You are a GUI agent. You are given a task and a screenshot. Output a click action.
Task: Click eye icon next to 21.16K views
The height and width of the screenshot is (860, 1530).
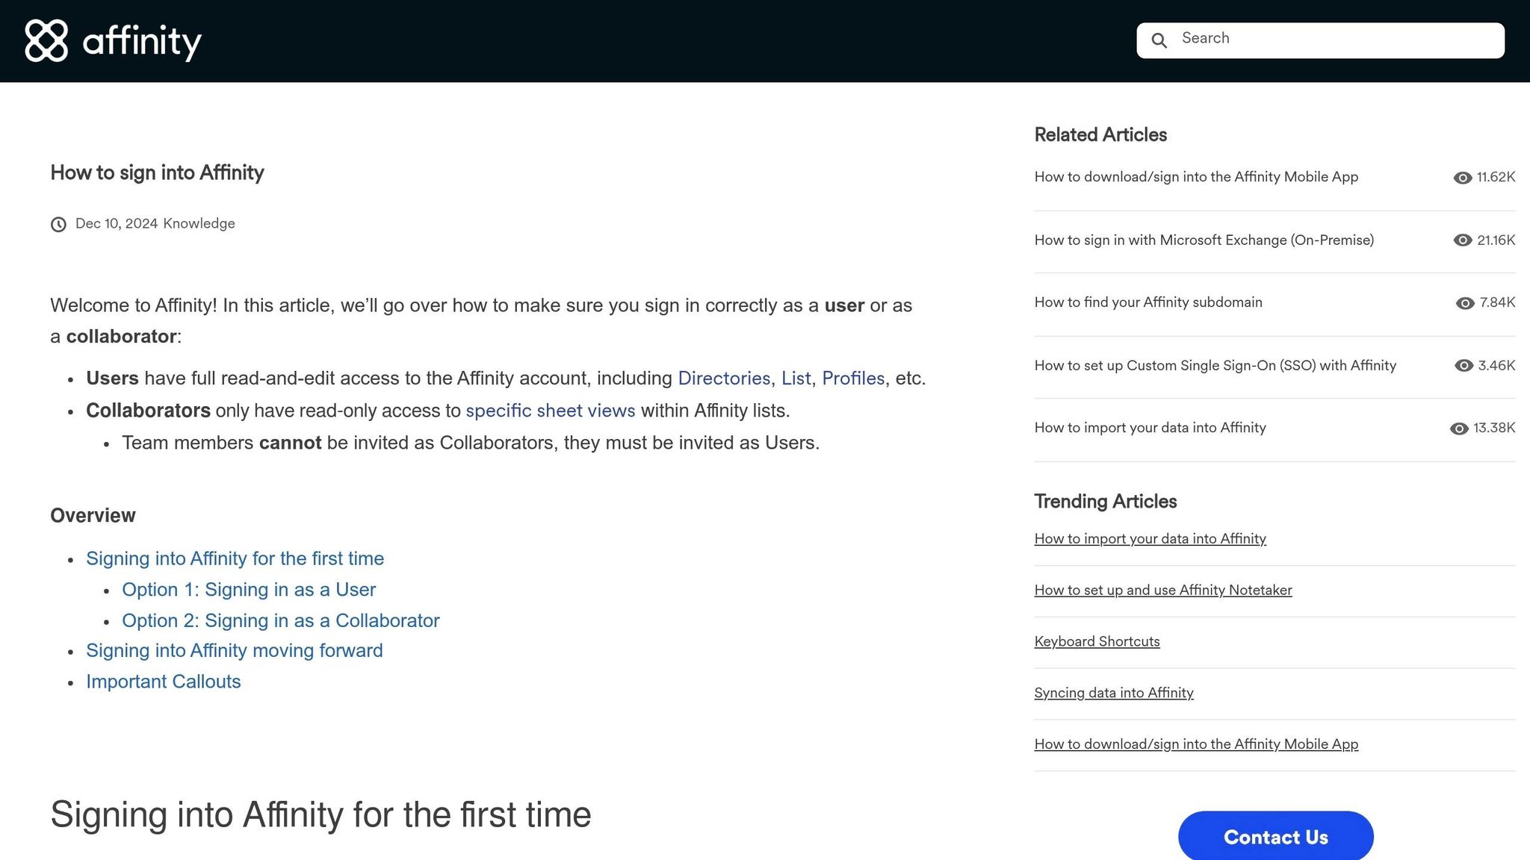(x=1462, y=240)
